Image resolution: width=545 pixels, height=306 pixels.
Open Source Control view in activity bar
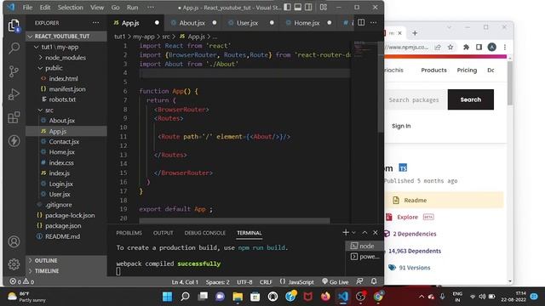click(14, 71)
